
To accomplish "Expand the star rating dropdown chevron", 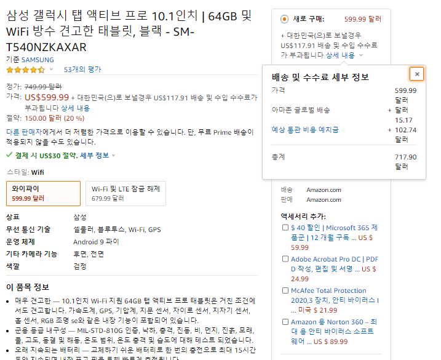I will (51, 70).
